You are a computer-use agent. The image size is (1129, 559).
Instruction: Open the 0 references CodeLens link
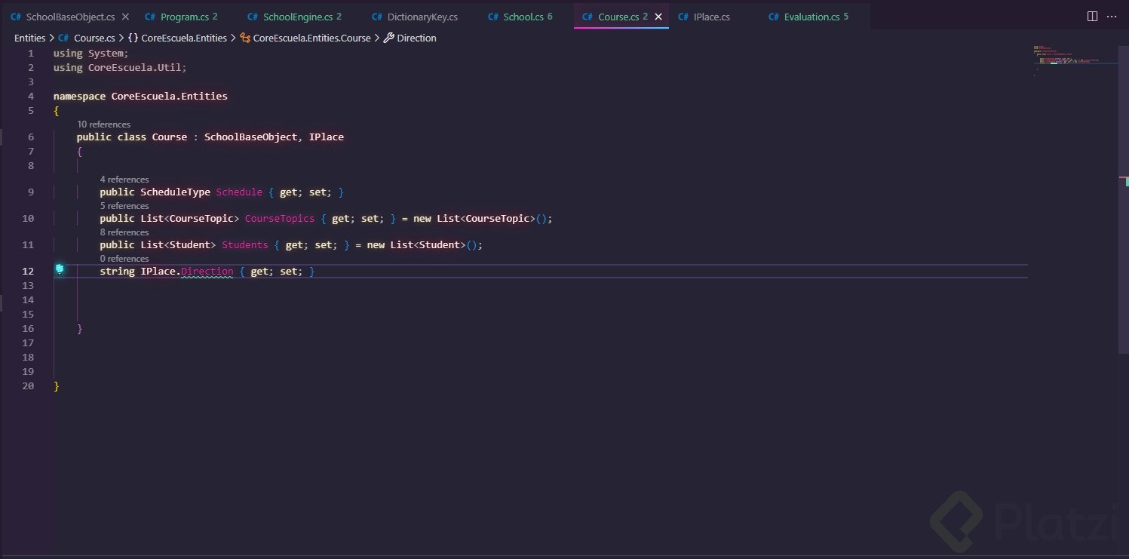pos(124,259)
